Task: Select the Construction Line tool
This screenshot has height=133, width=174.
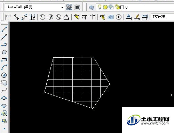Action: tap(4, 37)
